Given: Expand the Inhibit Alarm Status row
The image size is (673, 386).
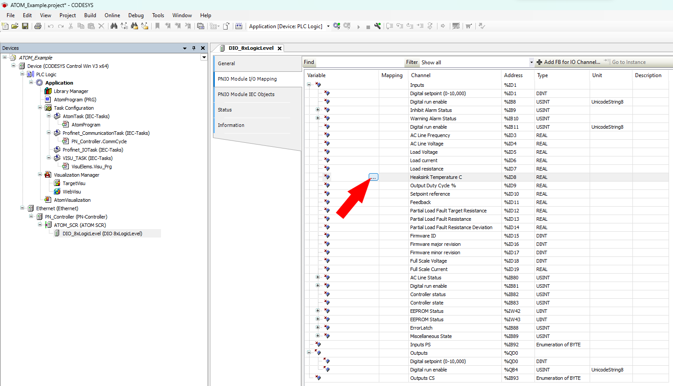Looking at the screenshot, I should click(x=318, y=110).
